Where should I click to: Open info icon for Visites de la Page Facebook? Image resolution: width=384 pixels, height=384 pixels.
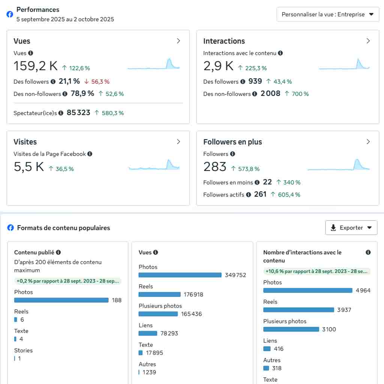click(90, 154)
